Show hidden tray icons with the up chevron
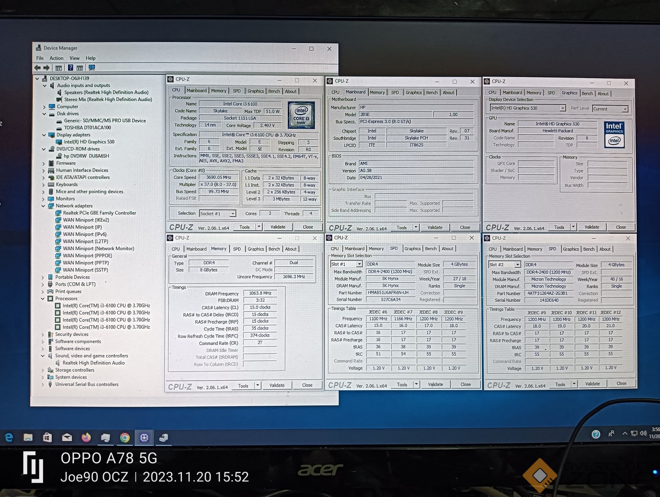 [624, 434]
